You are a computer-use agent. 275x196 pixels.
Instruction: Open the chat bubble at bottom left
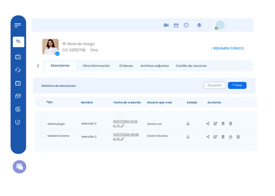(19, 167)
